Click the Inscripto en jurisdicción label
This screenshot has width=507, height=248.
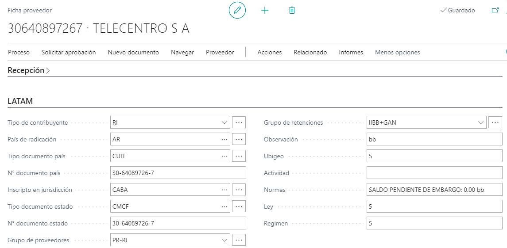tap(40, 190)
